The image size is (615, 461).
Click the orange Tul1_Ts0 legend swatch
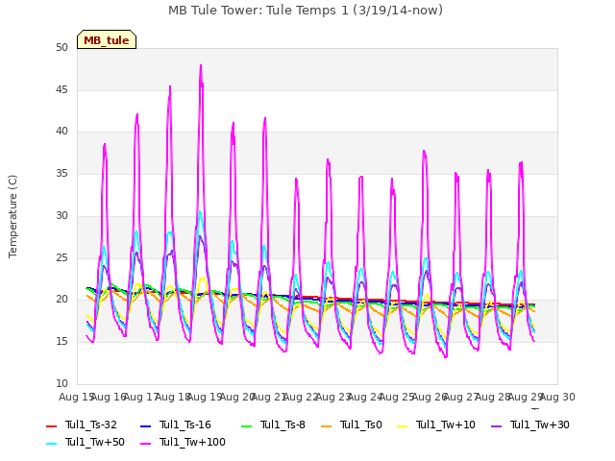(x=326, y=425)
